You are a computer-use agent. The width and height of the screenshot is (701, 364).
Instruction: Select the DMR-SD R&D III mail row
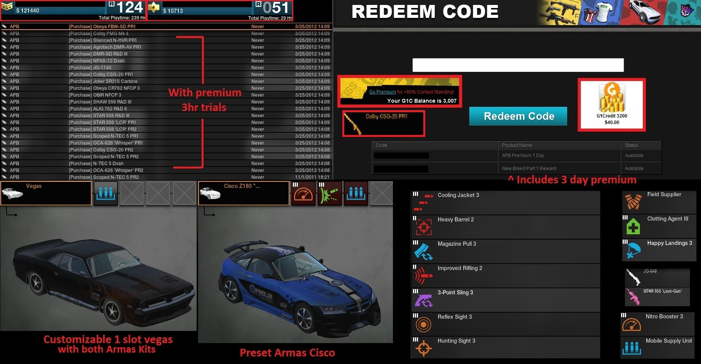coord(166,54)
